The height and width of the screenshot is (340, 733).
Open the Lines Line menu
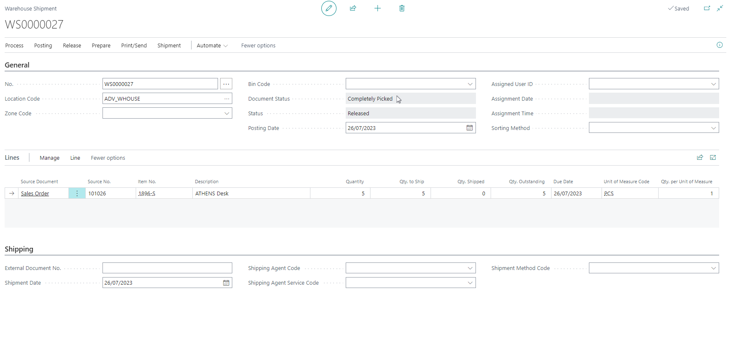[x=75, y=158]
